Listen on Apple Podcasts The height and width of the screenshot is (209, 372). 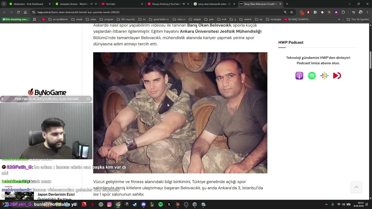point(299,76)
